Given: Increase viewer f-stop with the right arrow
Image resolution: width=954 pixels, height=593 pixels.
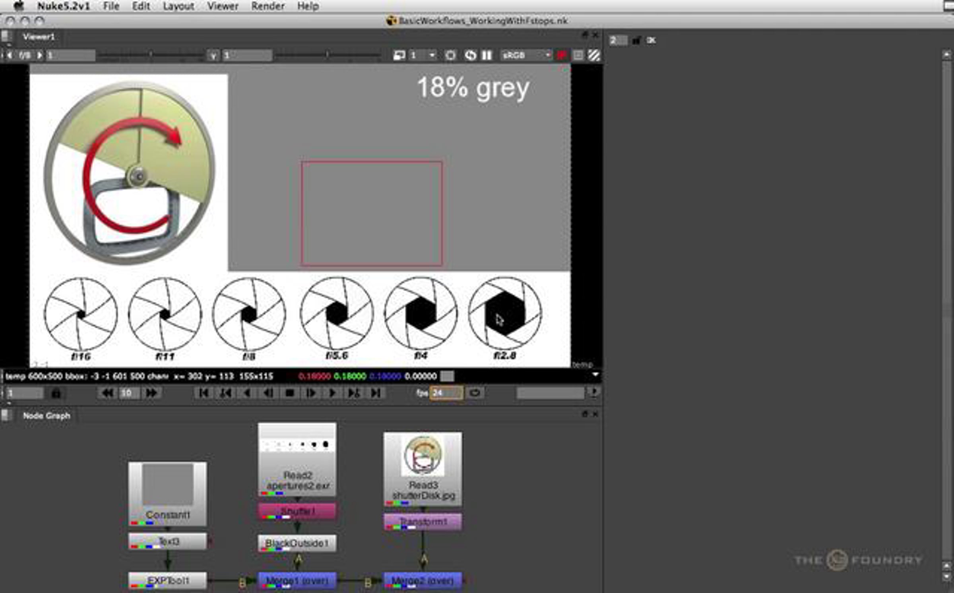Looking at the screenshot, I should [x=39, y=55].
